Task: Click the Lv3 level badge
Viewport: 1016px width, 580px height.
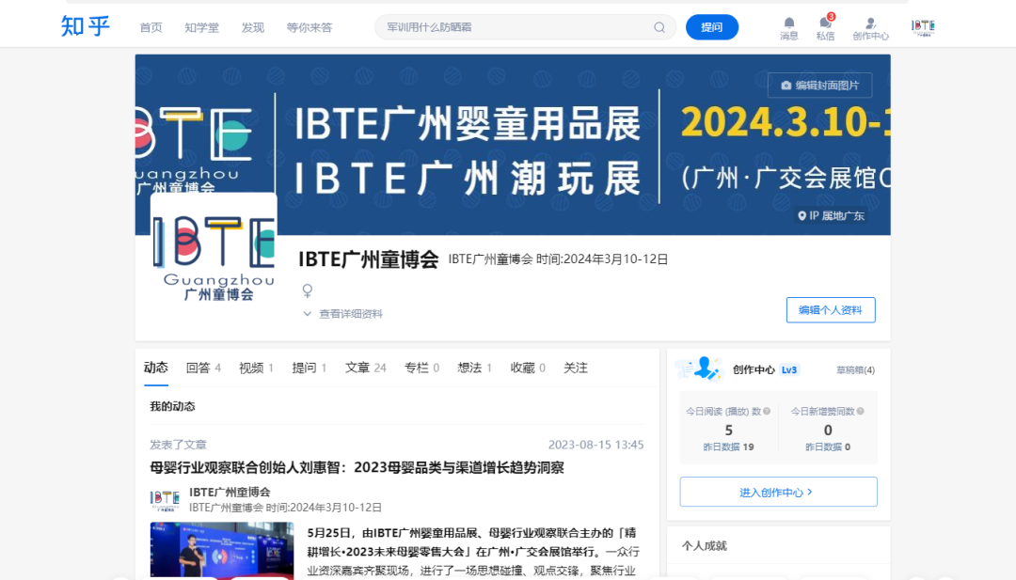Action: (789, 369)
